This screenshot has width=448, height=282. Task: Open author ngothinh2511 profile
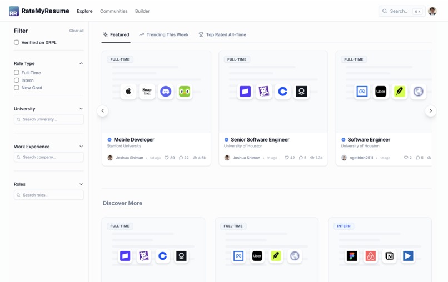tap(361, 158)
